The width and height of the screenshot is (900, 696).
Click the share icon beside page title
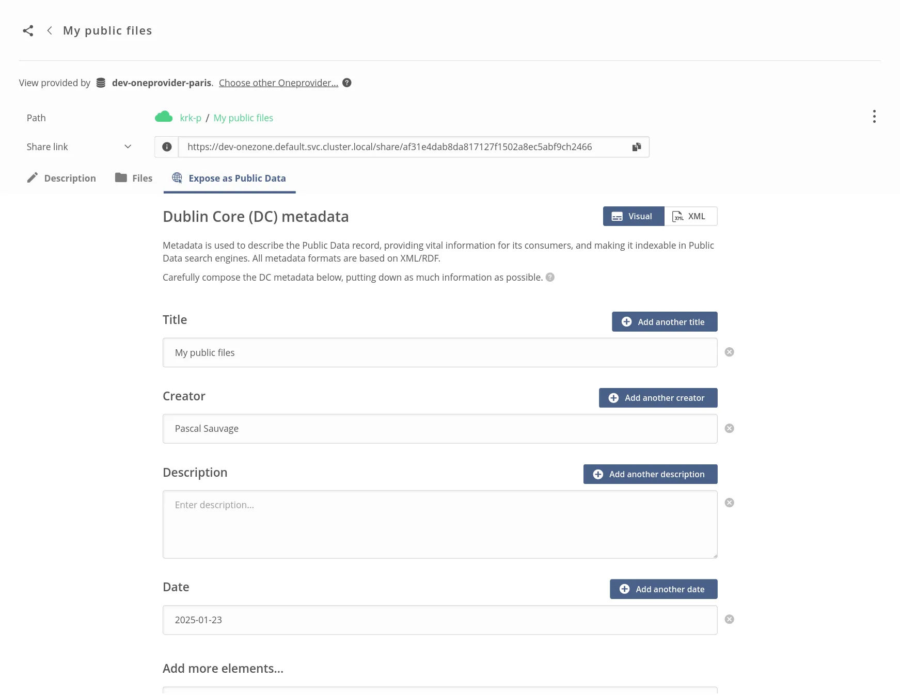pyautogui.click(x=28, y=31)
